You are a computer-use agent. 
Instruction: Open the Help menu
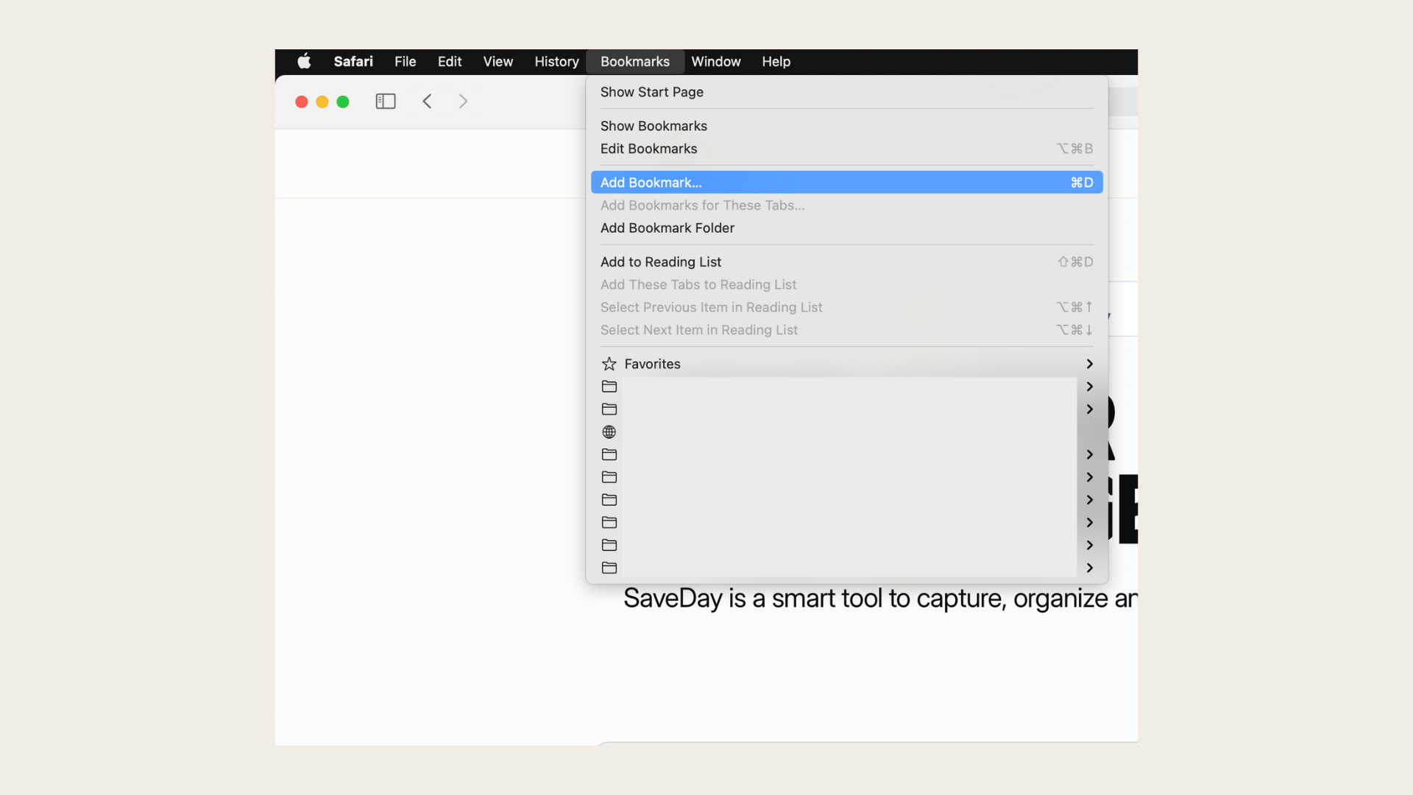[x=776, y=62]
